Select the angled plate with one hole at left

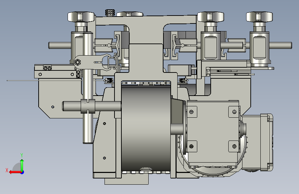[x=60, y=99]
